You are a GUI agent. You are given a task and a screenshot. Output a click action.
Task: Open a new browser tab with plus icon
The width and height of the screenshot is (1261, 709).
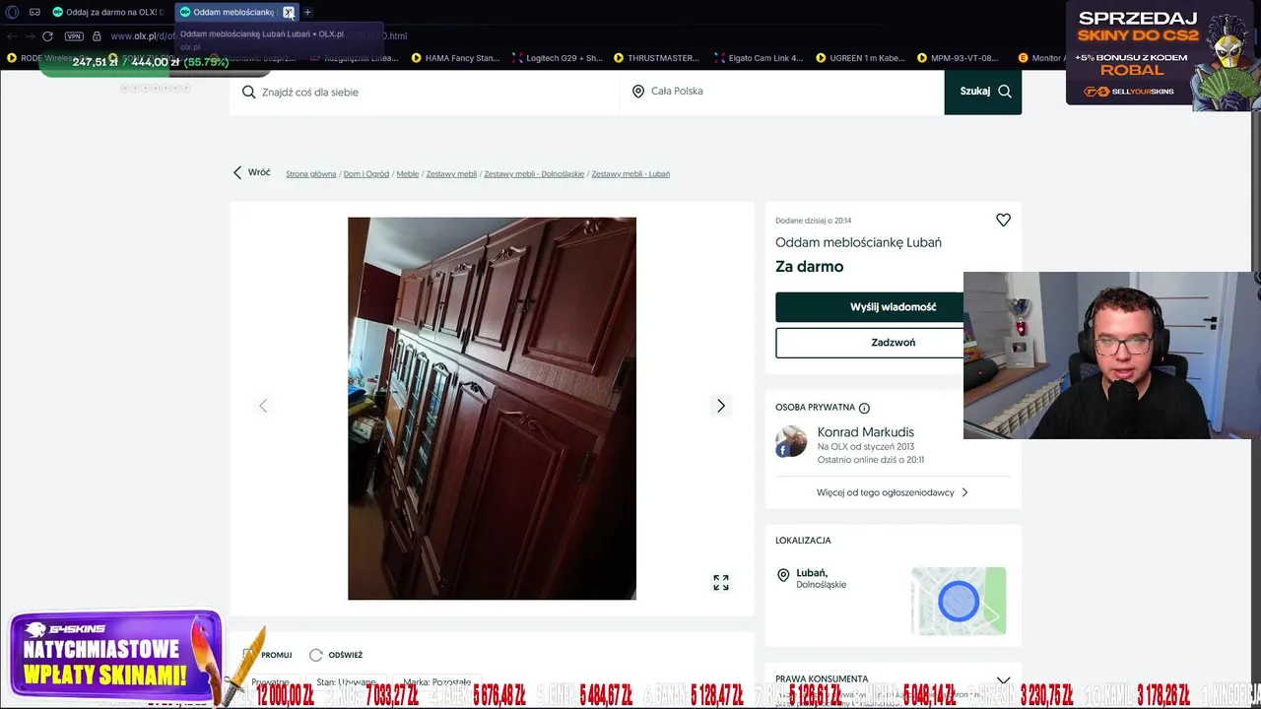pyautogui.click(x=307, y=12)
